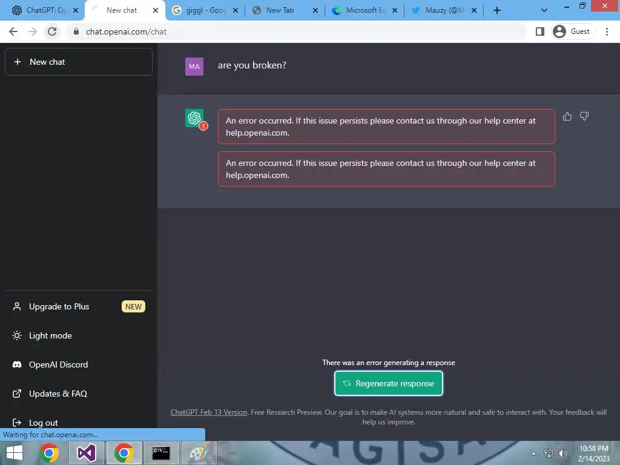Open the second Chrome window in taskbar
The width and height of the screenshot is (620, 465).
pyautogui.click(x=124, y=453)
